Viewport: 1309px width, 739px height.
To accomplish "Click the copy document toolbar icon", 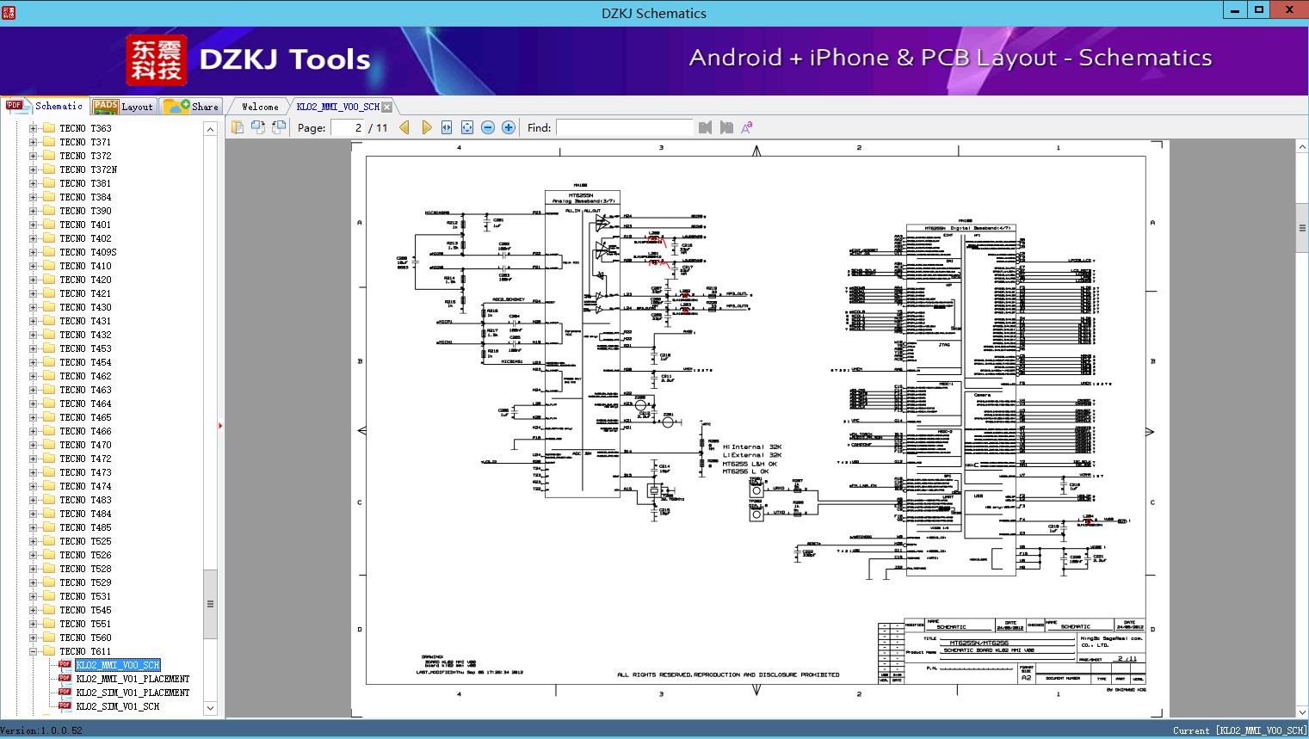I will coord(238,127).
